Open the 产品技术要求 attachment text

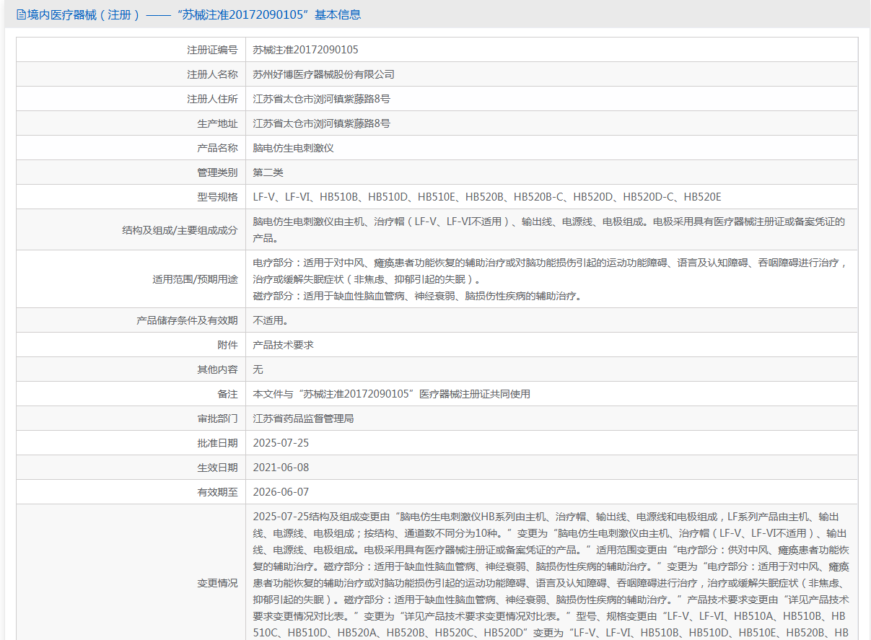(x=283, y=345)
